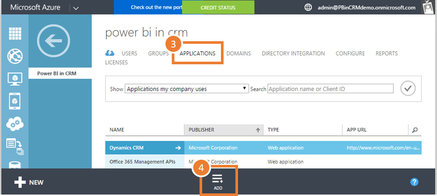The image size is (437, 196).
Task: Click 'Web application' in Office 365 row
Action: 286,162
